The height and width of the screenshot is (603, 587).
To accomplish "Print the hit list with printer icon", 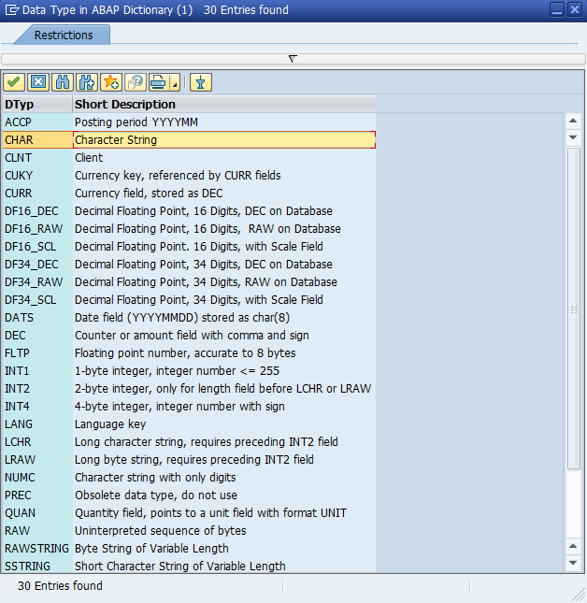I will tap(158, 82).
